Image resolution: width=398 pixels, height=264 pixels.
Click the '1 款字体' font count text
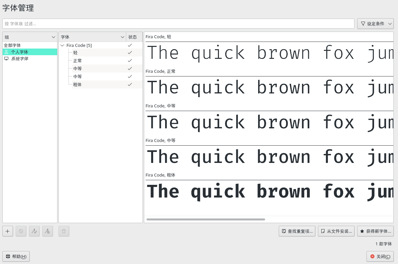tap(384, 244)
